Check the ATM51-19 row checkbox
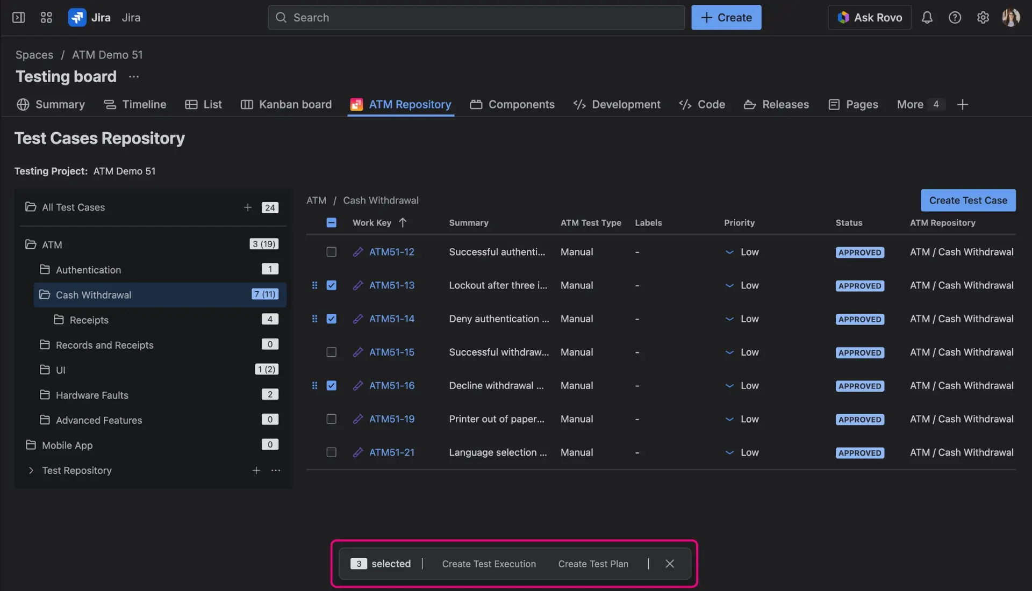This screenshot has width=1032, height=591. pyautogui.click(x=331, y=419)
